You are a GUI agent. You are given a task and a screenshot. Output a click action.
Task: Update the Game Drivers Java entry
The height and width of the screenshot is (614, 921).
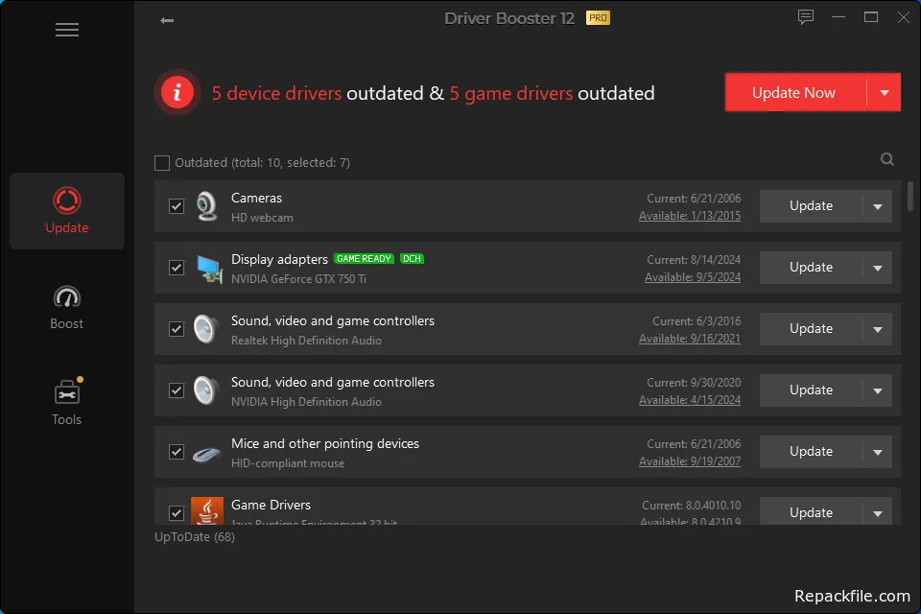click(x=811, y=512)
